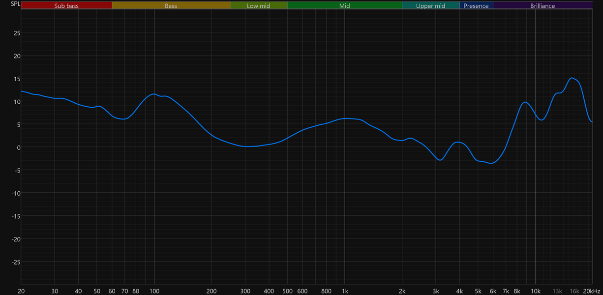Click the -5 dB axis value
Viewport: 603px width, 295px height.
17,170
